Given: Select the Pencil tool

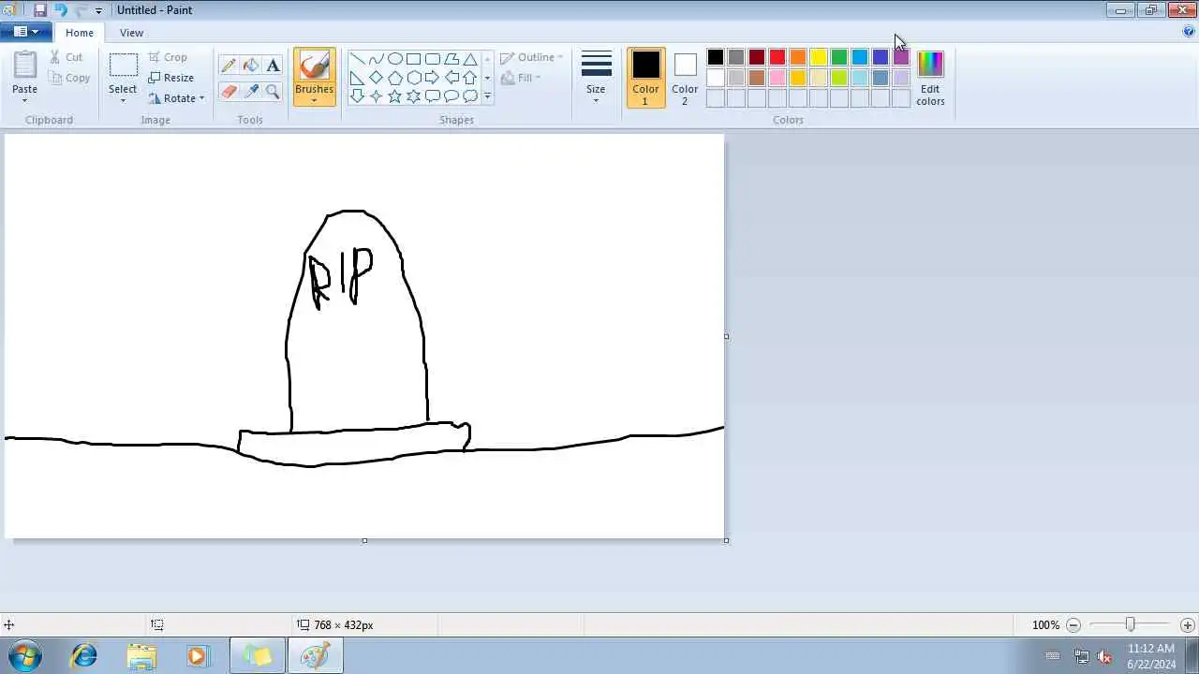Looking at the screenshot, I should coord(229,66).
